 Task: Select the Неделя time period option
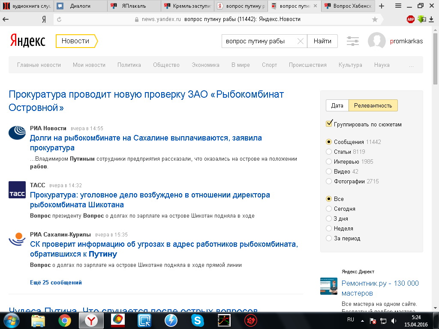click(329, 228)
